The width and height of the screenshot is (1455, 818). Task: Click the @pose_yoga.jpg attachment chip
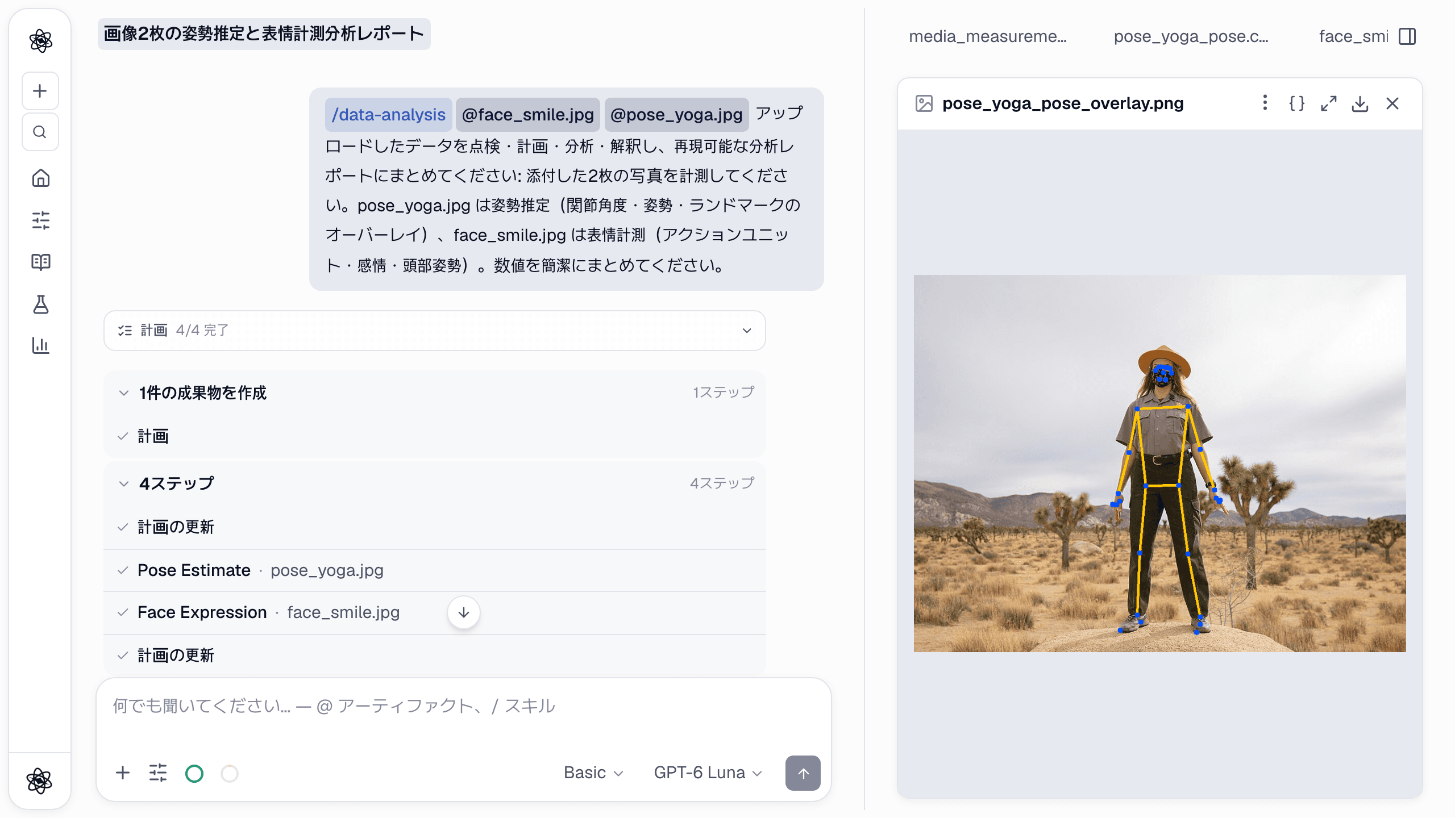(676, 115)
